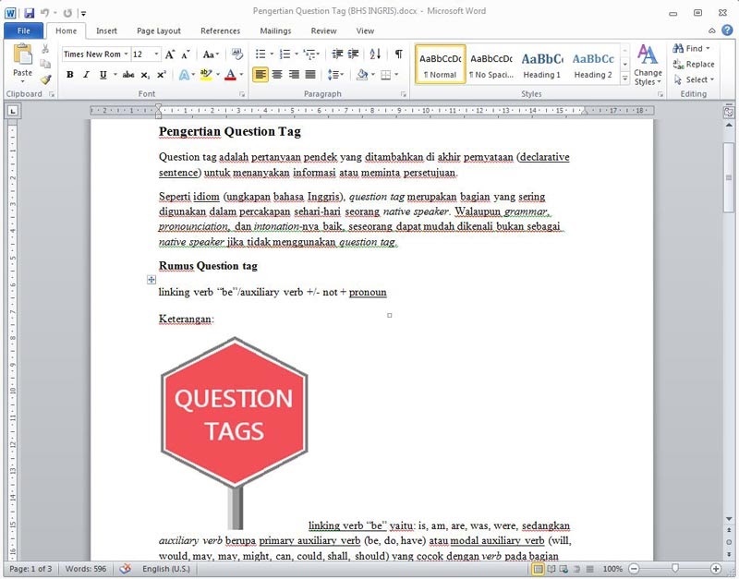The width and height of the screenshot is (739, 579).
Task: Select the Heading 1 style thumbnail
Action: click(542, 59)
